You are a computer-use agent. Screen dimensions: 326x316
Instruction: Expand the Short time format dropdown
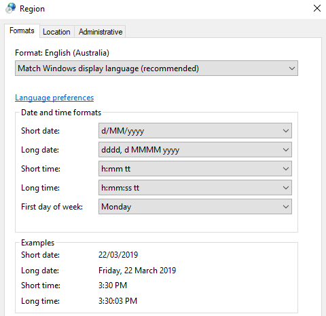coord(195,169)
